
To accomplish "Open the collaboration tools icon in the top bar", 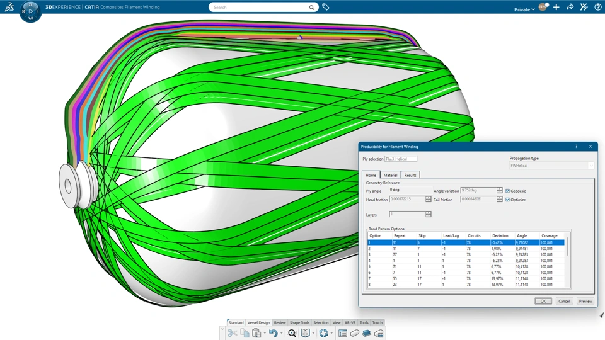I will coord(584,7).
